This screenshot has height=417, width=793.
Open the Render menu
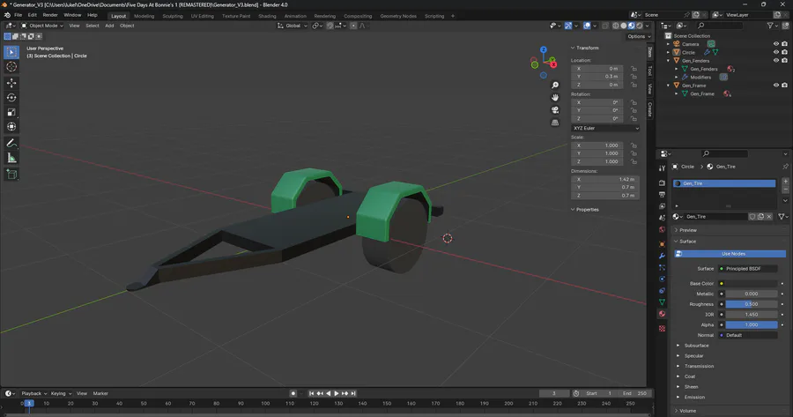[x=50, y=15]
